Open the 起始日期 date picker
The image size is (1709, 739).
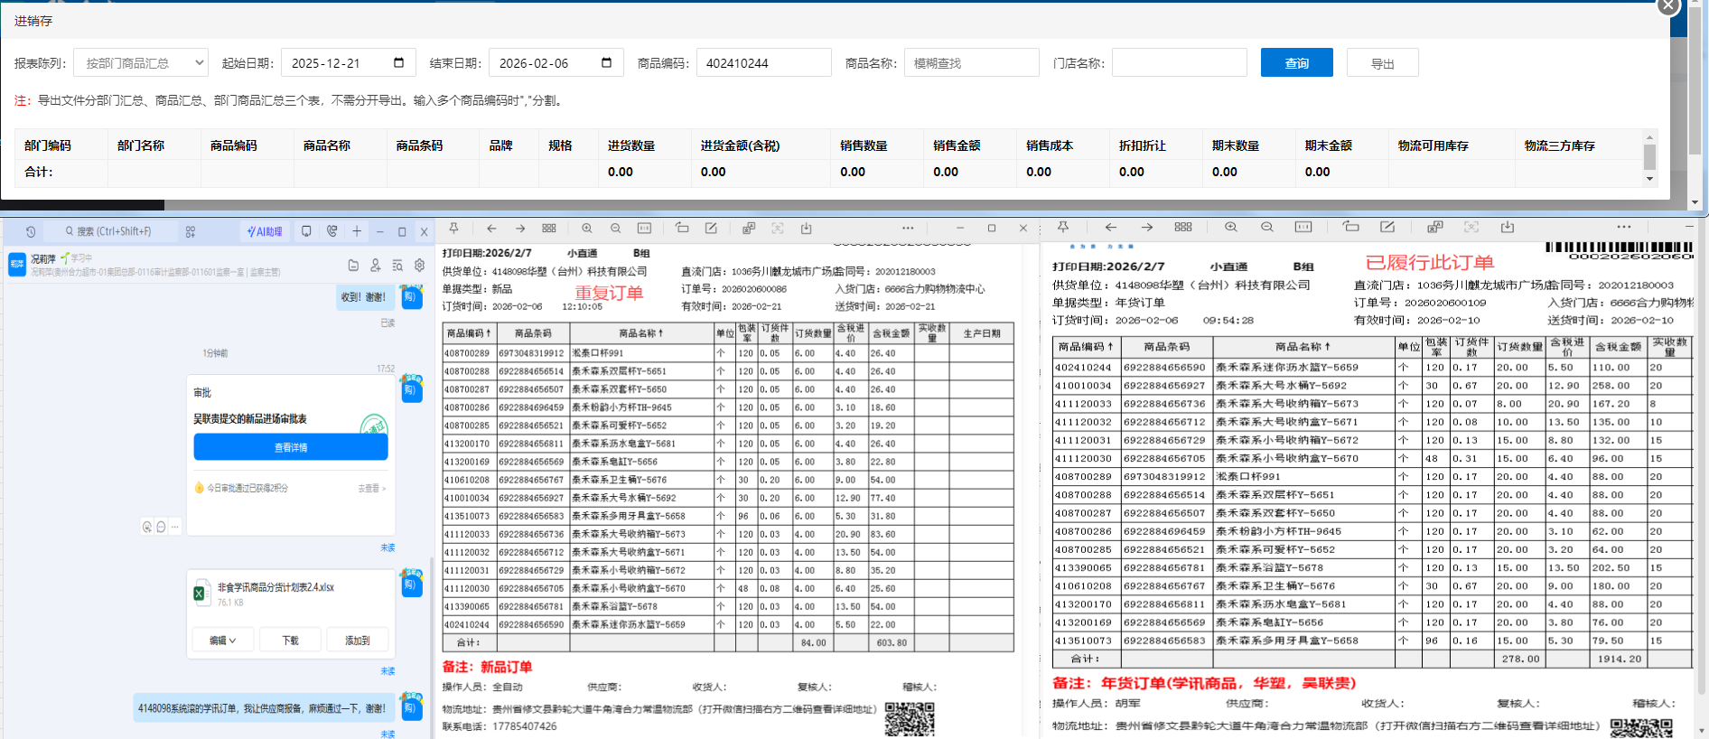[x=398, y=63]
